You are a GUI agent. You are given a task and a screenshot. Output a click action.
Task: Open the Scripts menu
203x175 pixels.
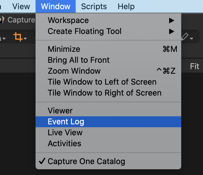(94, 6)
